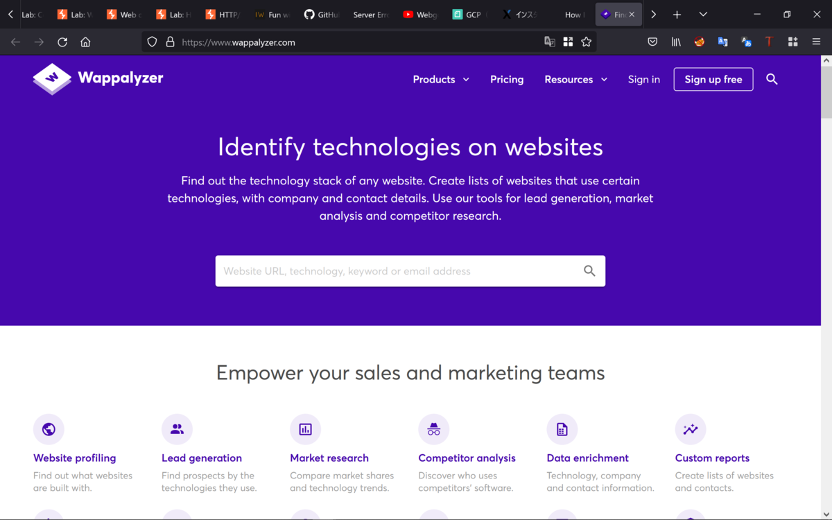Image resolution: width=832 pixels, height=520 pixels.
Task: Switch to the GCP tab
Action: pyautogui.click(x=470, y=15)
